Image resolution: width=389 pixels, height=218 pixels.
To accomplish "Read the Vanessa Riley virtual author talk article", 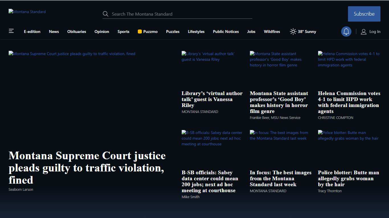I will pyautogui.click(x=212, y=99).
